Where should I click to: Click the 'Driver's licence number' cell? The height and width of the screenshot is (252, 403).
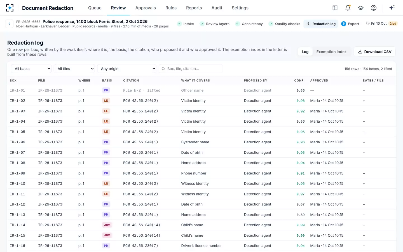201,246
